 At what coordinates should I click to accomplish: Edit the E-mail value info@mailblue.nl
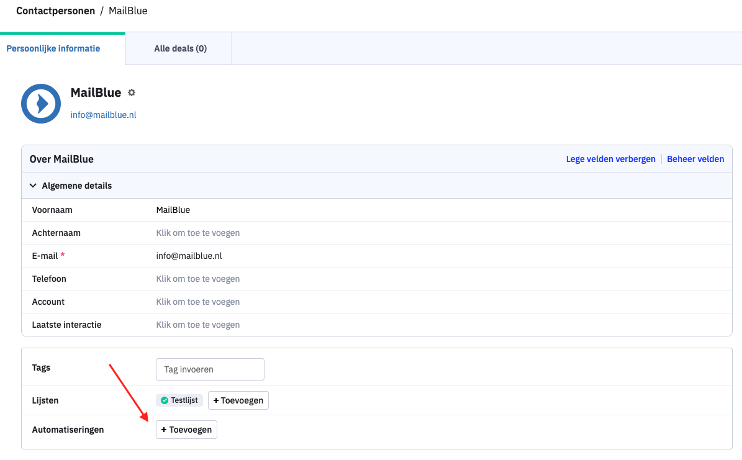coord(189,256)
